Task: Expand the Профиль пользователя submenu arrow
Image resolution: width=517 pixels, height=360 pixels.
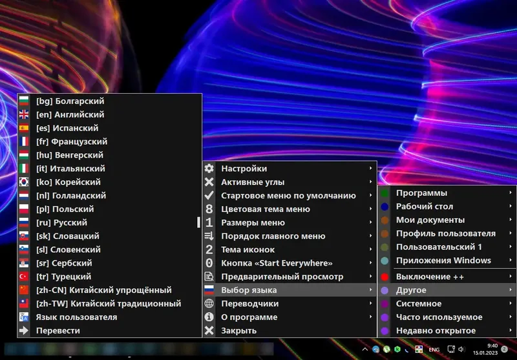Action: [511, 233]
